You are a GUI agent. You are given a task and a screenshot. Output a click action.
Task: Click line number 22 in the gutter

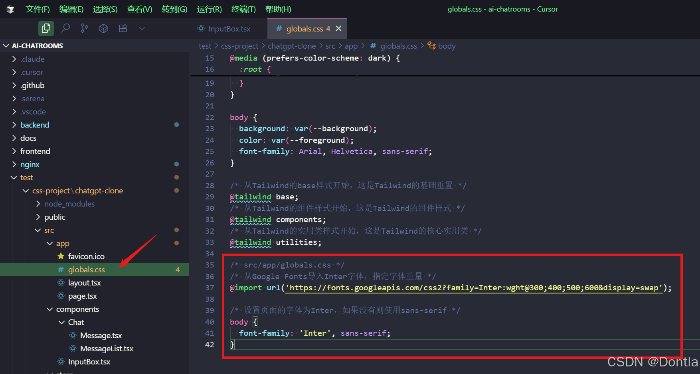click(x=210, y=117)
